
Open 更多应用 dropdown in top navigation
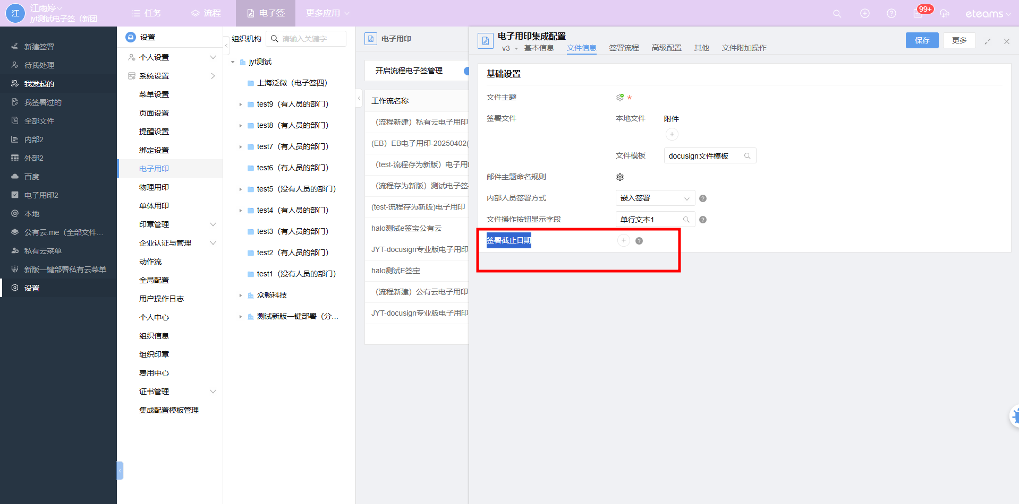[x=327, y=13]
